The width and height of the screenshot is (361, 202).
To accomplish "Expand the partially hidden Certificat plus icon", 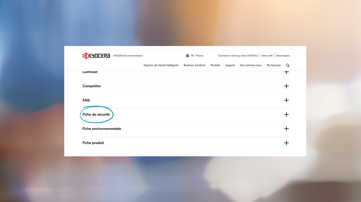I will (286, 73).
